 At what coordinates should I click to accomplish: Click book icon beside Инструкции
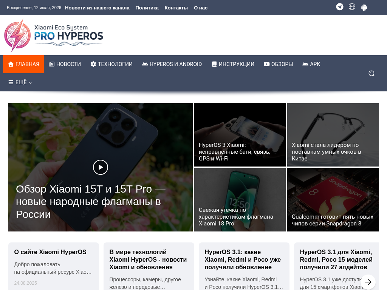(x=214, y=64)
